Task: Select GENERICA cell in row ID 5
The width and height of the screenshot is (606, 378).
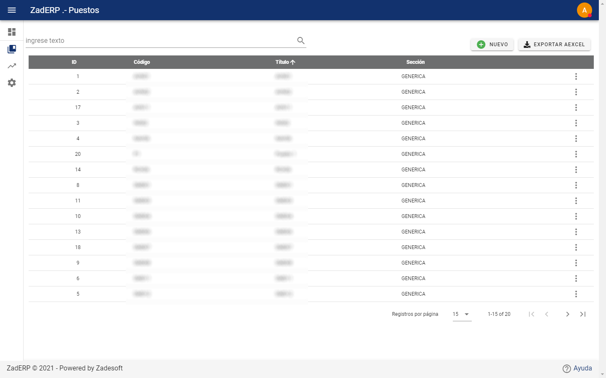Action: (x=413, y=294)
